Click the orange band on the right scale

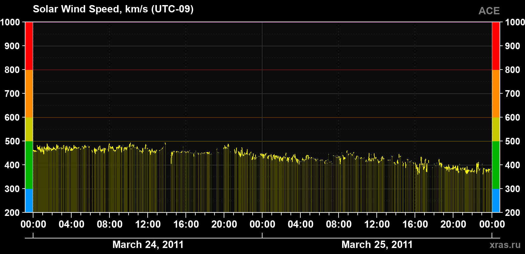pyautogui.click(x=496, y=94)
